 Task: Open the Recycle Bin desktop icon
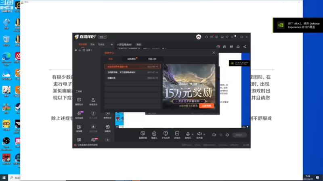tap(6, 41)
